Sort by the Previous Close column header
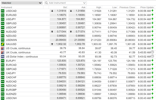The image size is (156, 100). (x=127, y=7)
